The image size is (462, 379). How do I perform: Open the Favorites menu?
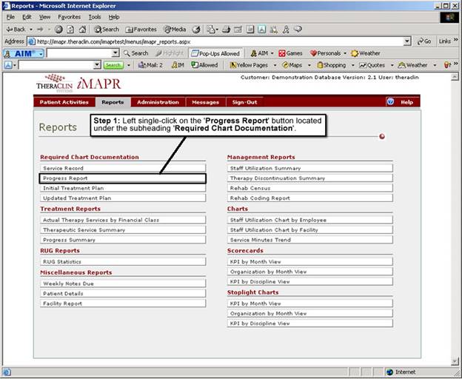pyautogui.click(x=70, y=16)
